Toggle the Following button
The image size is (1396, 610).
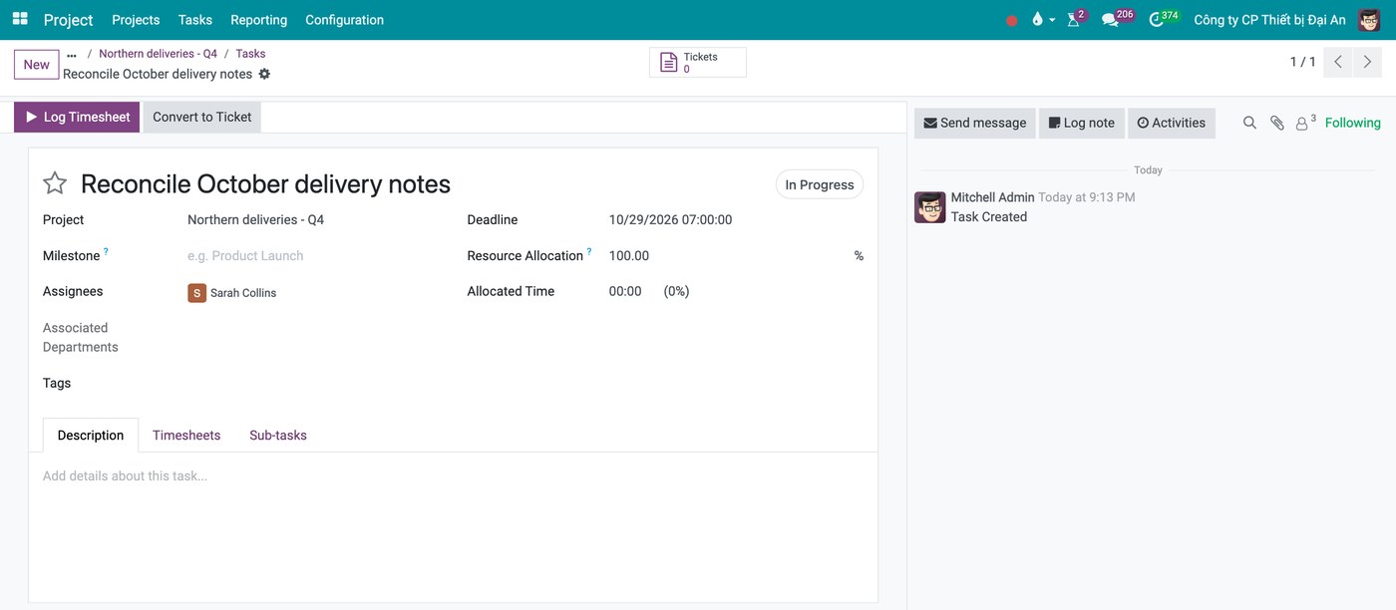[1352, 123]
